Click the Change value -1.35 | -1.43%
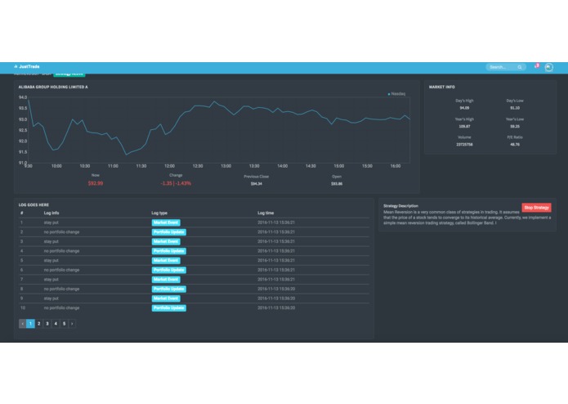Screen dimensions: 568x404 [176, 183]
